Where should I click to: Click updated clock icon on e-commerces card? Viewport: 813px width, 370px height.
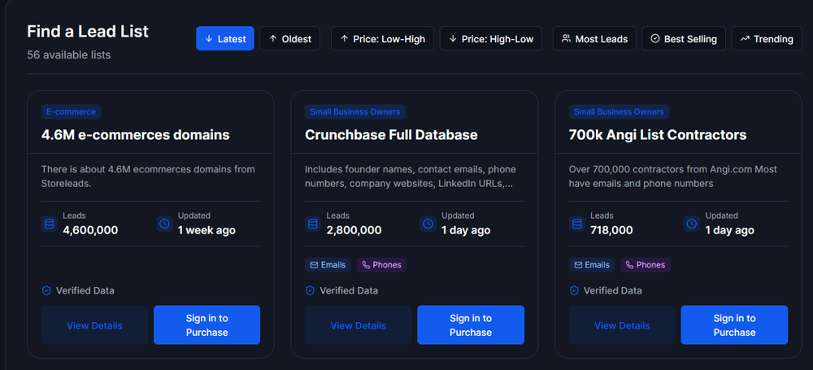click(x=164, y=224)
